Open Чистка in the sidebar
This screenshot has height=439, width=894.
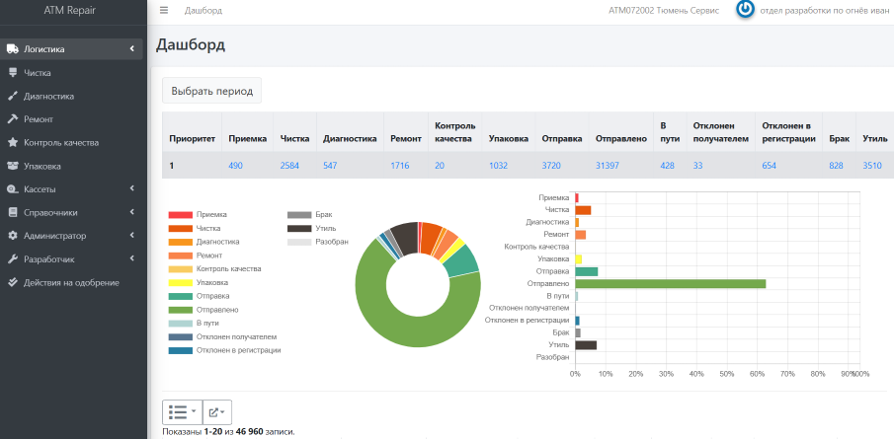pos(38,73)
